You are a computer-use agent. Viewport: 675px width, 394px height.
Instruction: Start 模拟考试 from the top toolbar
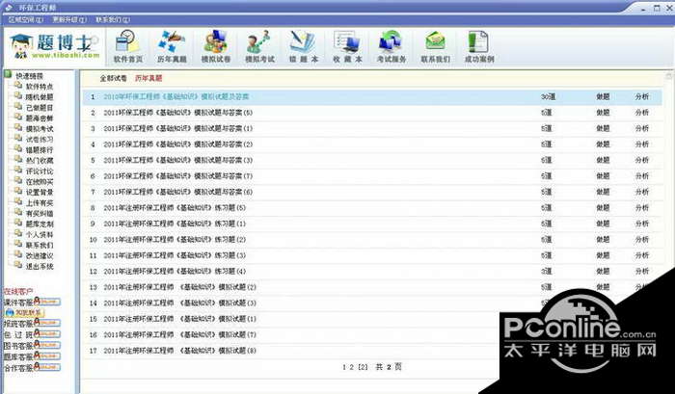click(x=259, y=46)
